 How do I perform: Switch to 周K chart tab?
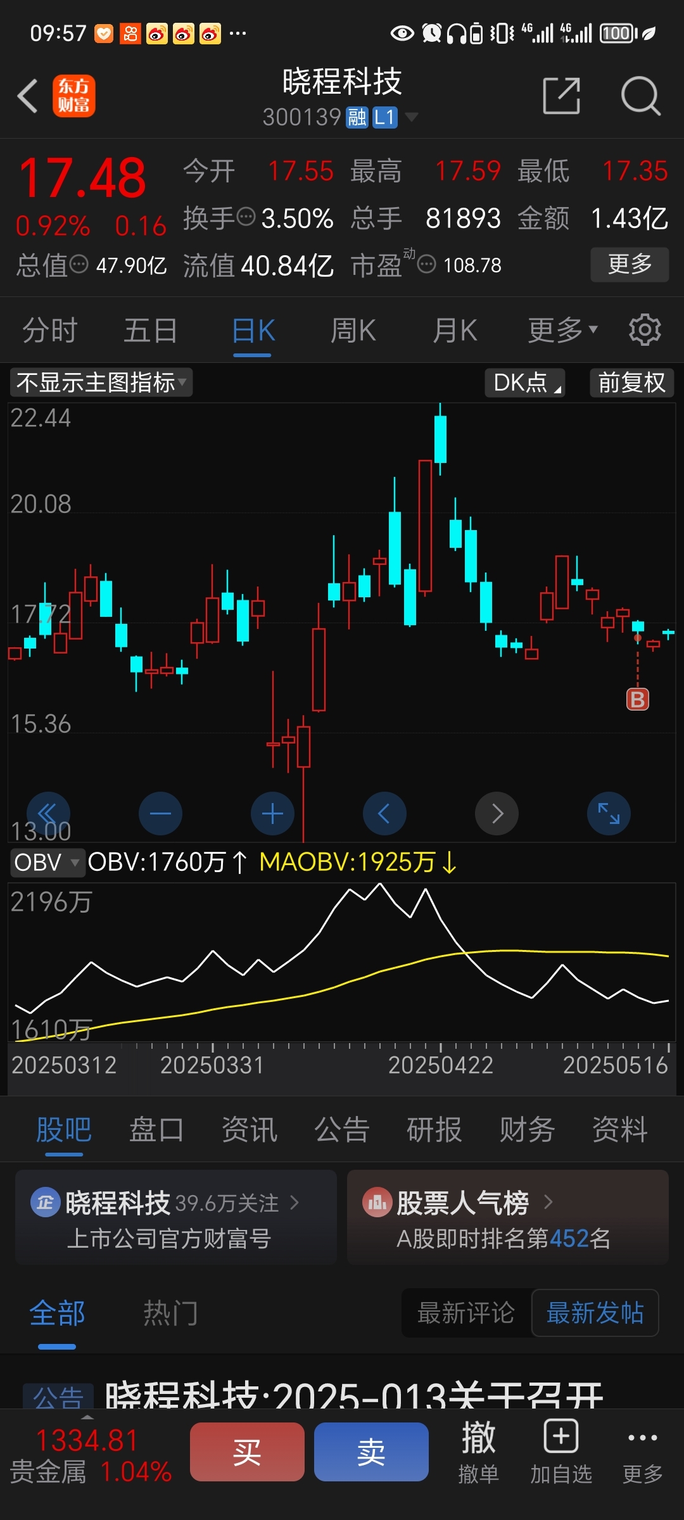pyautogui.click(x=353, y=330)
